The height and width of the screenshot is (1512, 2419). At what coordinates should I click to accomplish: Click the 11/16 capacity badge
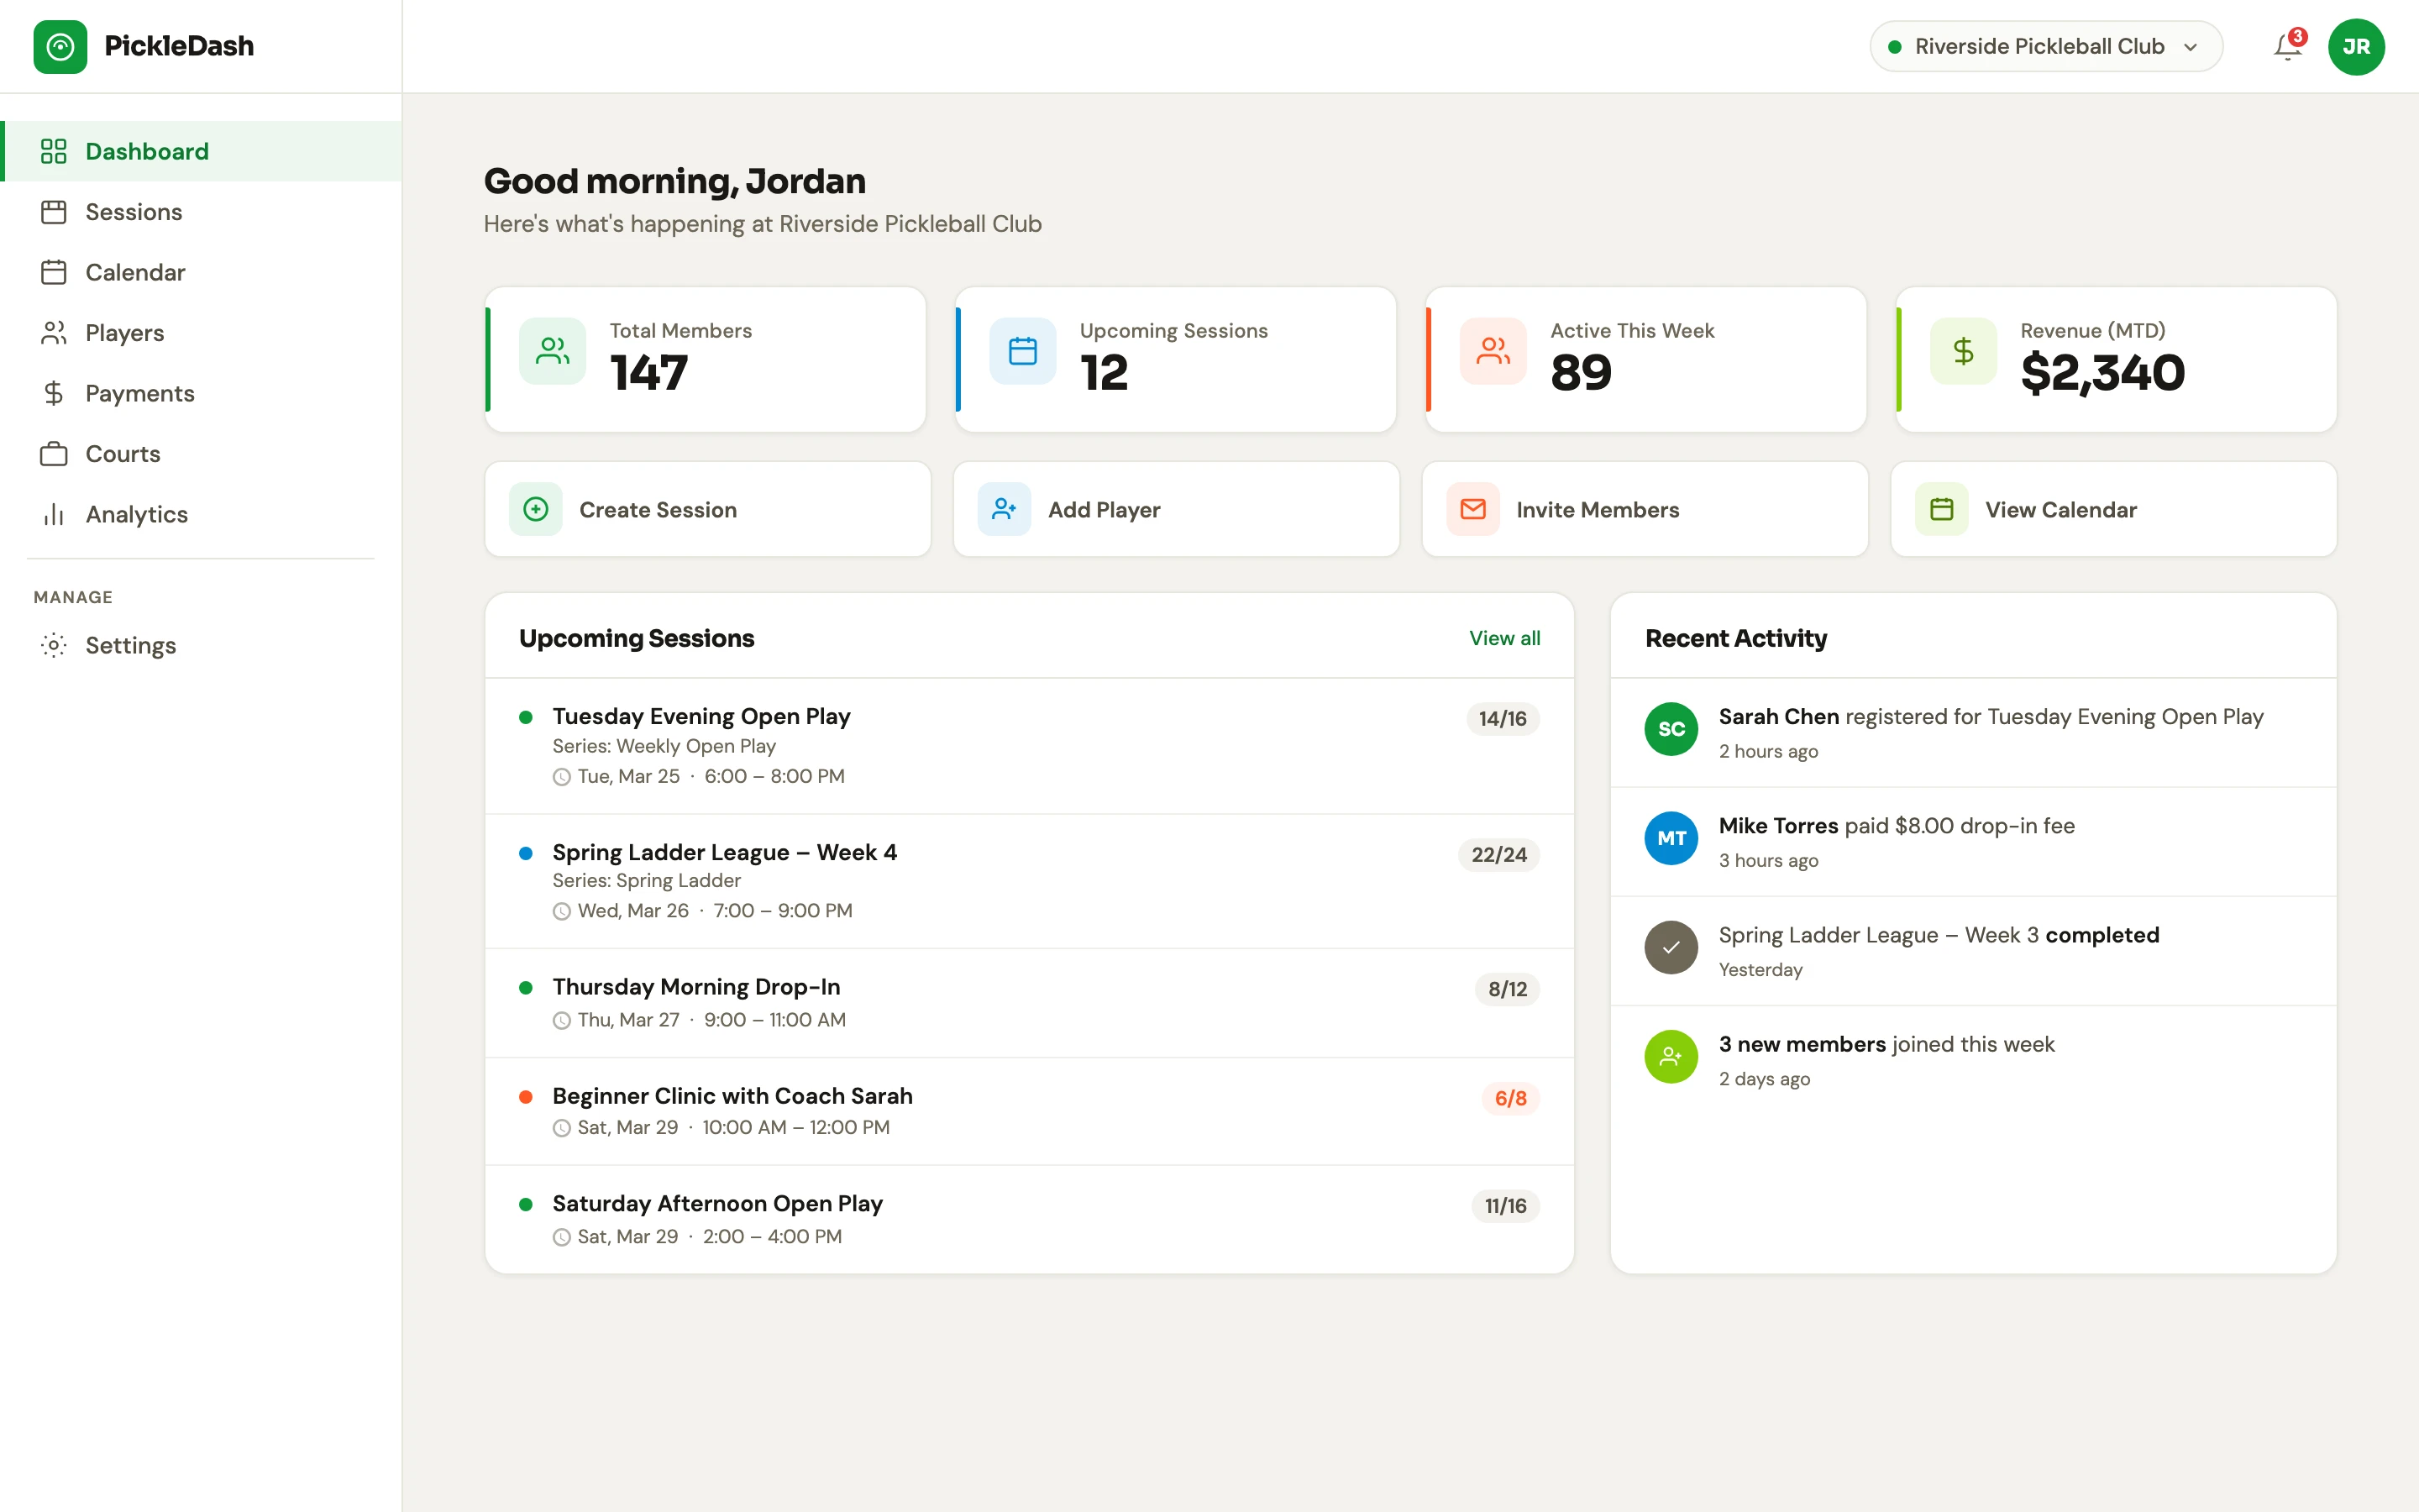[1505, 1206]
